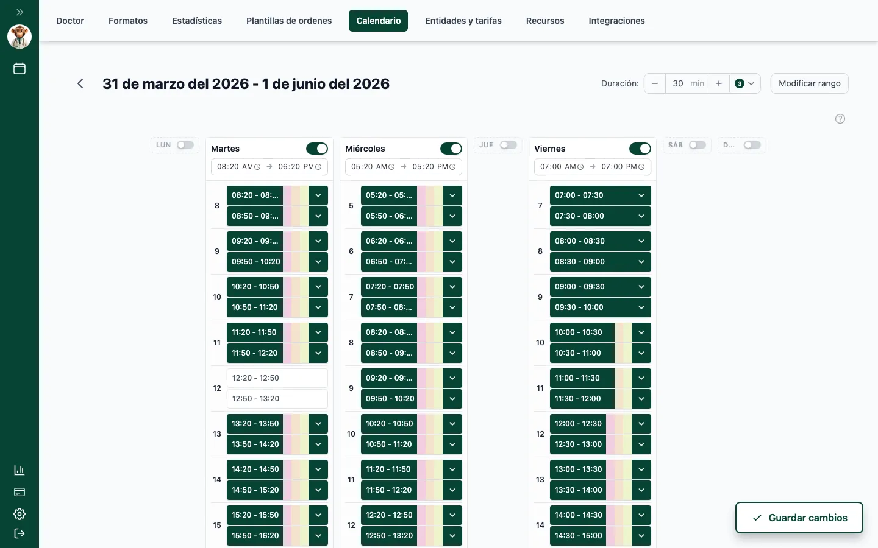Enable the JUE day toggle

(x=509, y=145)
